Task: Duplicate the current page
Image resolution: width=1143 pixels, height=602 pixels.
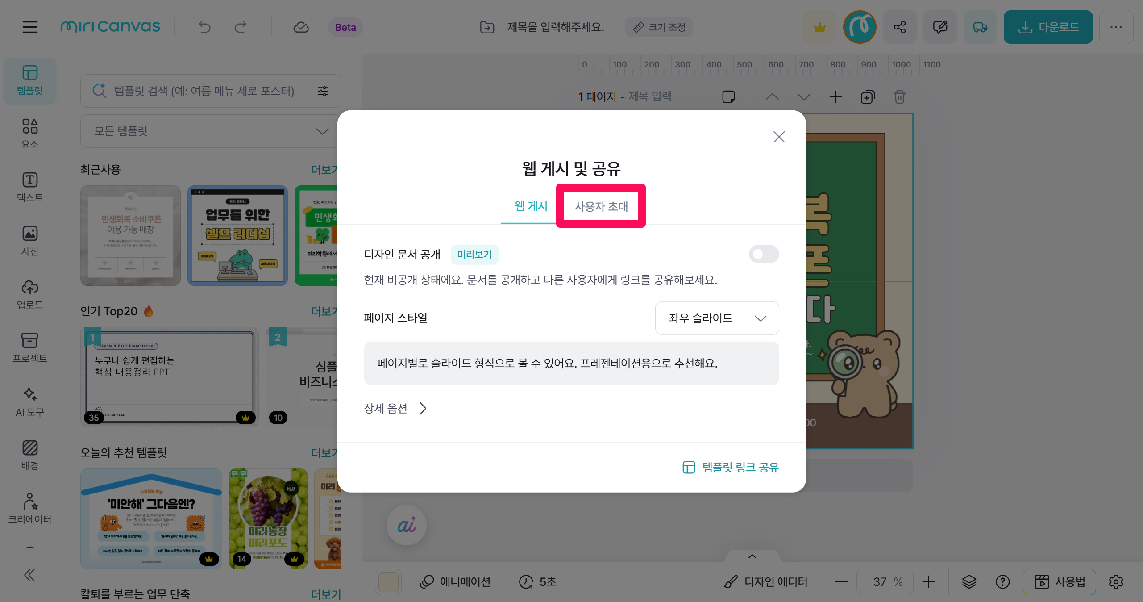Action: click(868, 96)
